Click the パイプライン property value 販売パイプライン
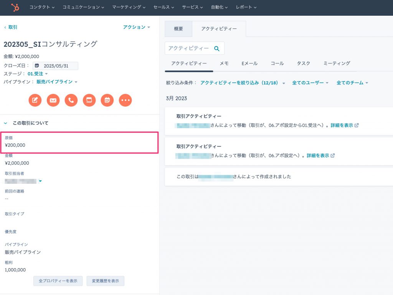393x295 pixels. coord(23,252)
